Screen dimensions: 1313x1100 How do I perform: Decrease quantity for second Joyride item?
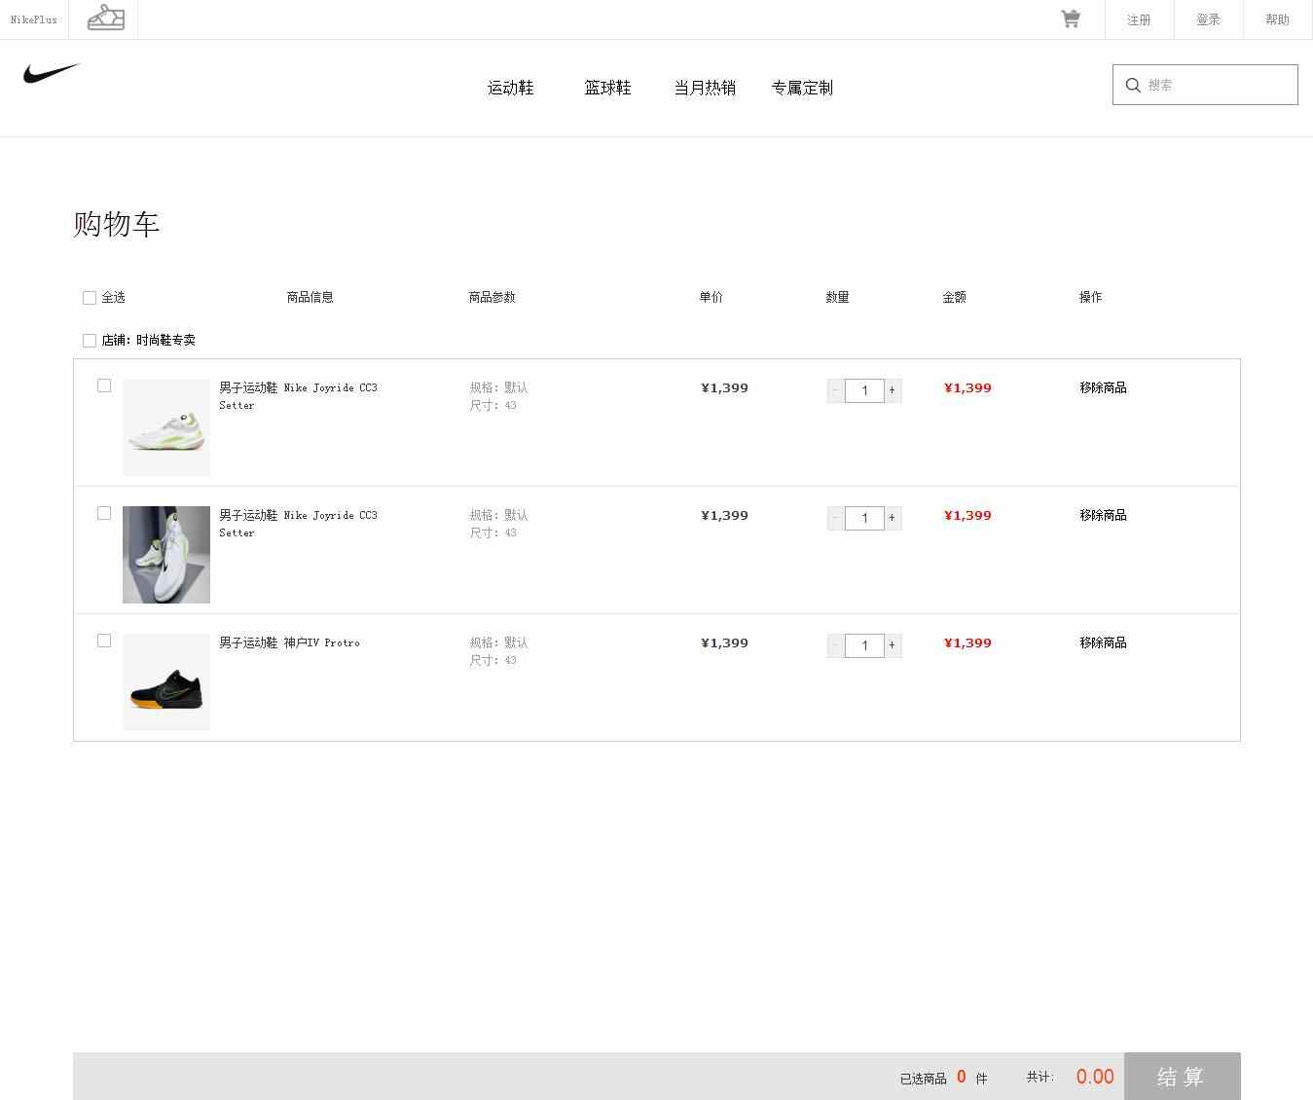pos(835,518)
